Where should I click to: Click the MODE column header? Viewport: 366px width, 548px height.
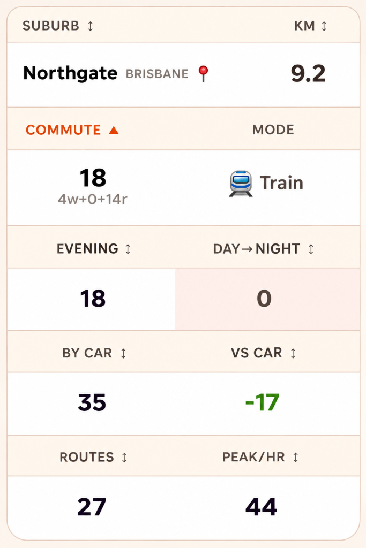pos(273,130)
